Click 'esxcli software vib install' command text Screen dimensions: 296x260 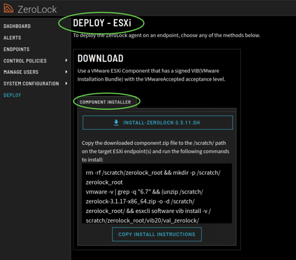(x=168, y=211)
